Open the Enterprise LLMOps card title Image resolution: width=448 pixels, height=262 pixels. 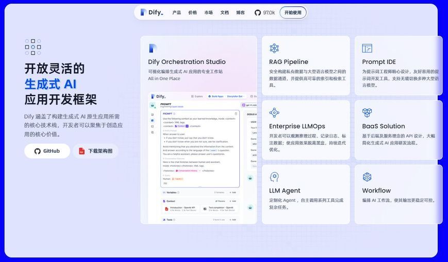point(297,126)
